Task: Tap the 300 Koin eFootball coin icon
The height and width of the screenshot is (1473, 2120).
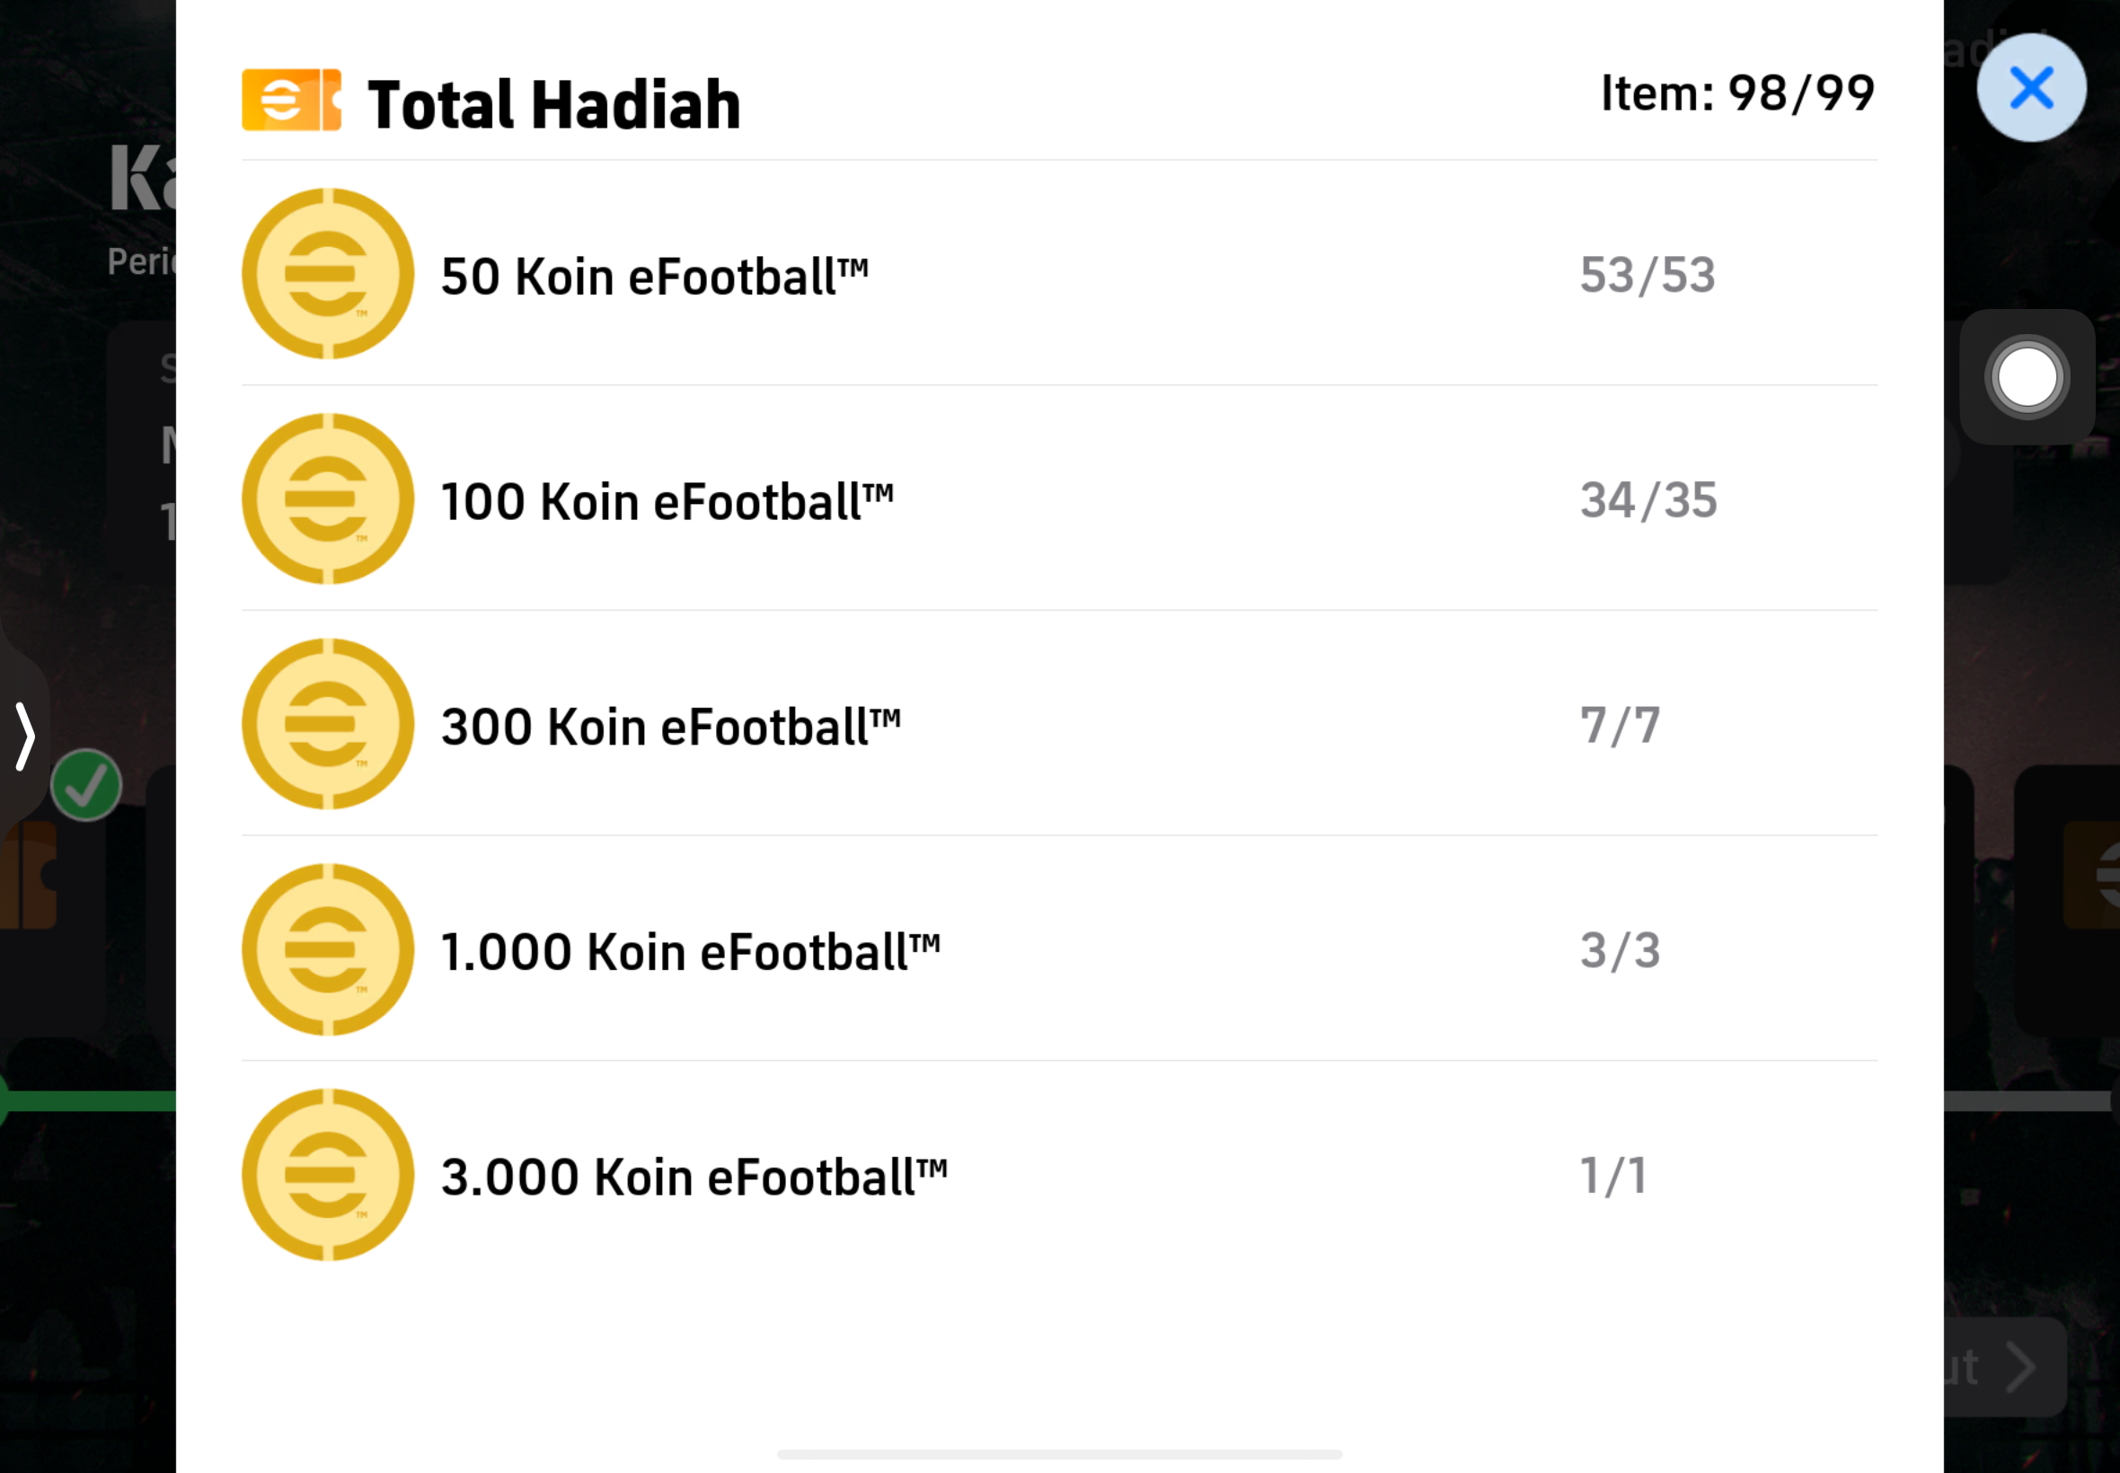Action: click(328, 724)
